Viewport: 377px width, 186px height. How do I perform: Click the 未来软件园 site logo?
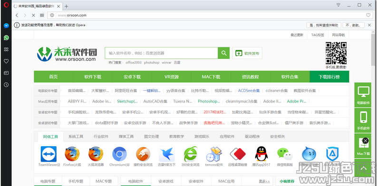67,54
